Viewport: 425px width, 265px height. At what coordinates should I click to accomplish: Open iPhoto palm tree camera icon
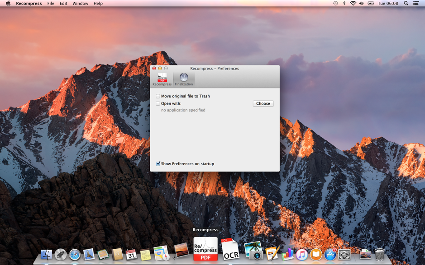point(253,251)
